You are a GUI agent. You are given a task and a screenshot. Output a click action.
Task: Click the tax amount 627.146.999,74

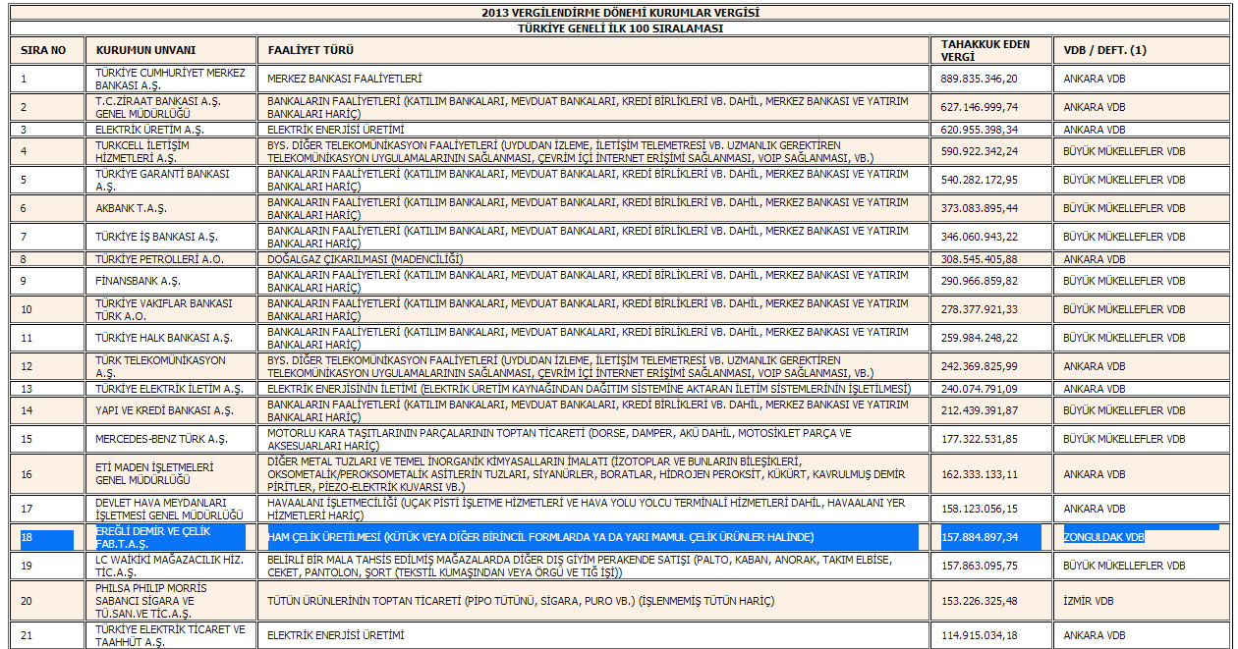coord(979,107)
